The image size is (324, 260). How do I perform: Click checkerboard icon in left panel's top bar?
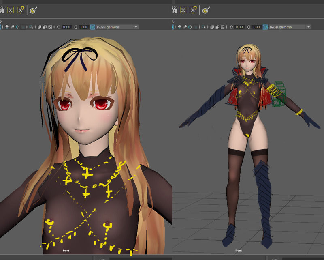pyautogui.click(x=11, y=10)
